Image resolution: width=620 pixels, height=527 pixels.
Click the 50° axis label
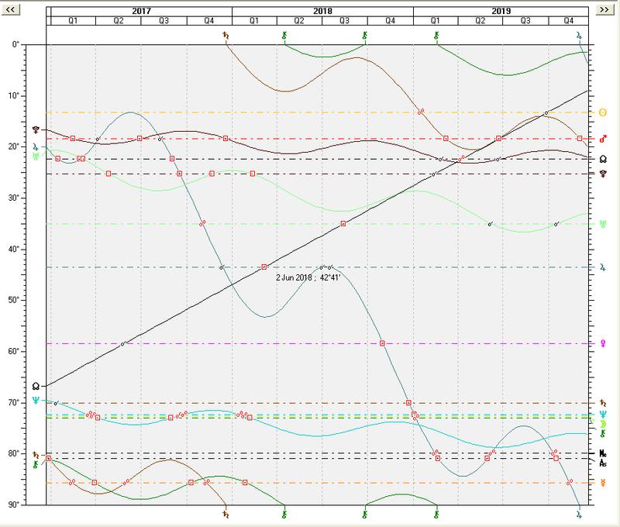tap(14, 300)
